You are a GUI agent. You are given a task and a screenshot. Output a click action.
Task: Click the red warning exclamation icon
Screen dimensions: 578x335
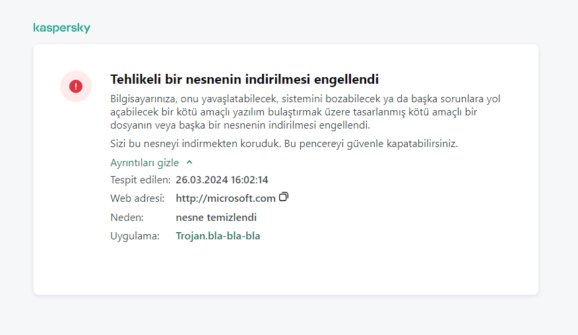click(76, 86)
